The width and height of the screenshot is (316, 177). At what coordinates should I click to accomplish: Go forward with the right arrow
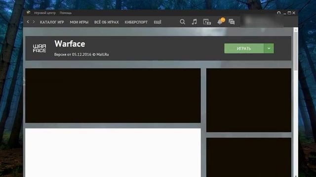(x=34, y=22)
